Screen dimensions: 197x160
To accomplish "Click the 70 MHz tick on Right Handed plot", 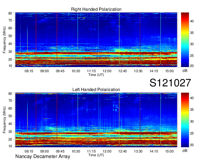I will (10, 20).
